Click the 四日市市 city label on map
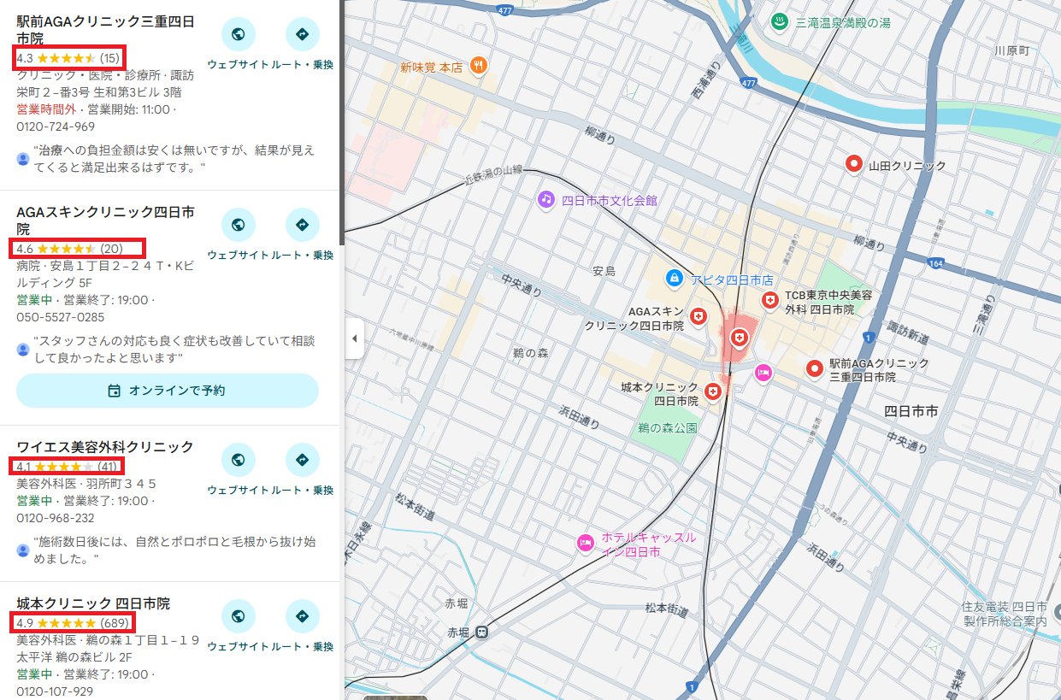Viewport: 1061px width, 700px height. tap(911, 412)
